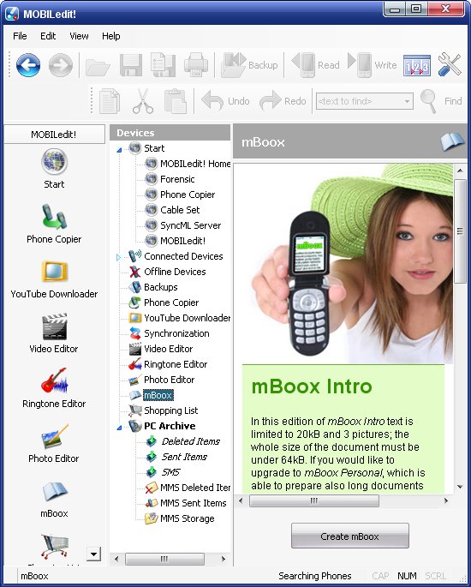Collapse the Start tree node

click(119, 150)
